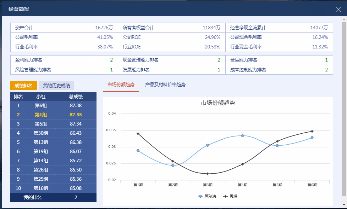The image size is (347, 209).
Task: Click 阿尔法 data point at 第5期
Action: click(277, 145)
